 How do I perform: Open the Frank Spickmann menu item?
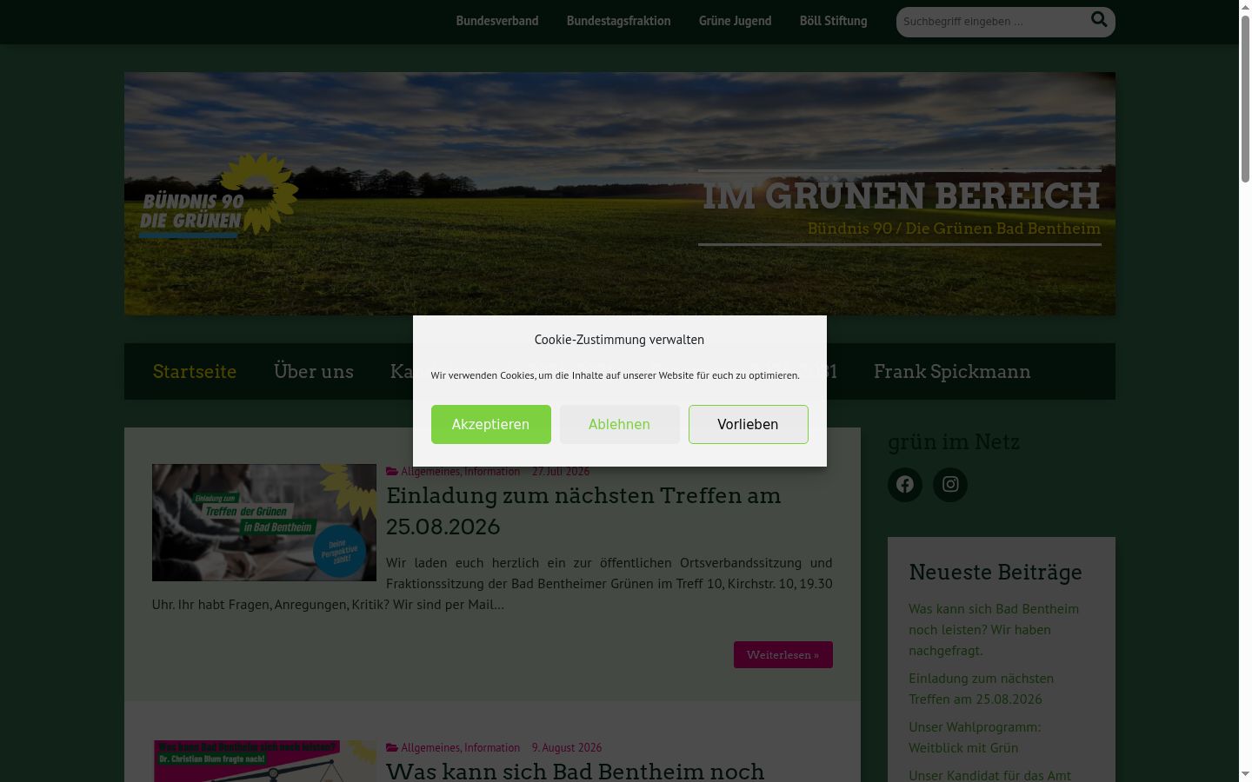952,372
